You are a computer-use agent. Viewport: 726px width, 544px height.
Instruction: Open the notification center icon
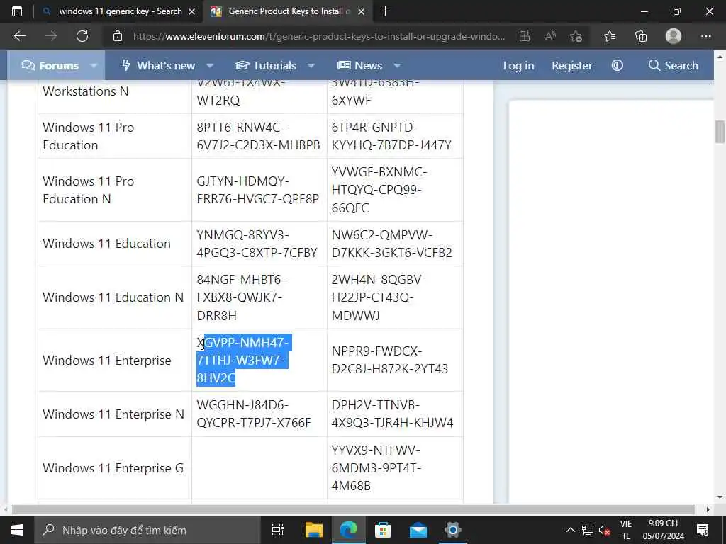coord(703,530)
